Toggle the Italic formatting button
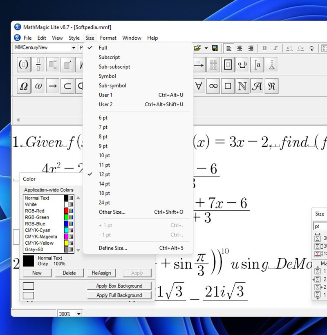 click(275, 48)
